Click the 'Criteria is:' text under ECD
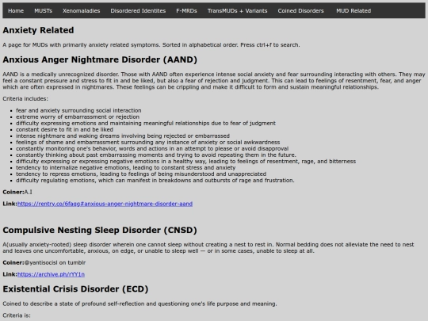Image resolution: width=428 pixels, height=321 pixels. (x=17, y=315)
